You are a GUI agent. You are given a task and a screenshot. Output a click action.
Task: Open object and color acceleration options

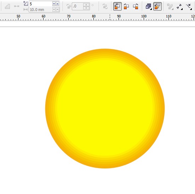149,6
